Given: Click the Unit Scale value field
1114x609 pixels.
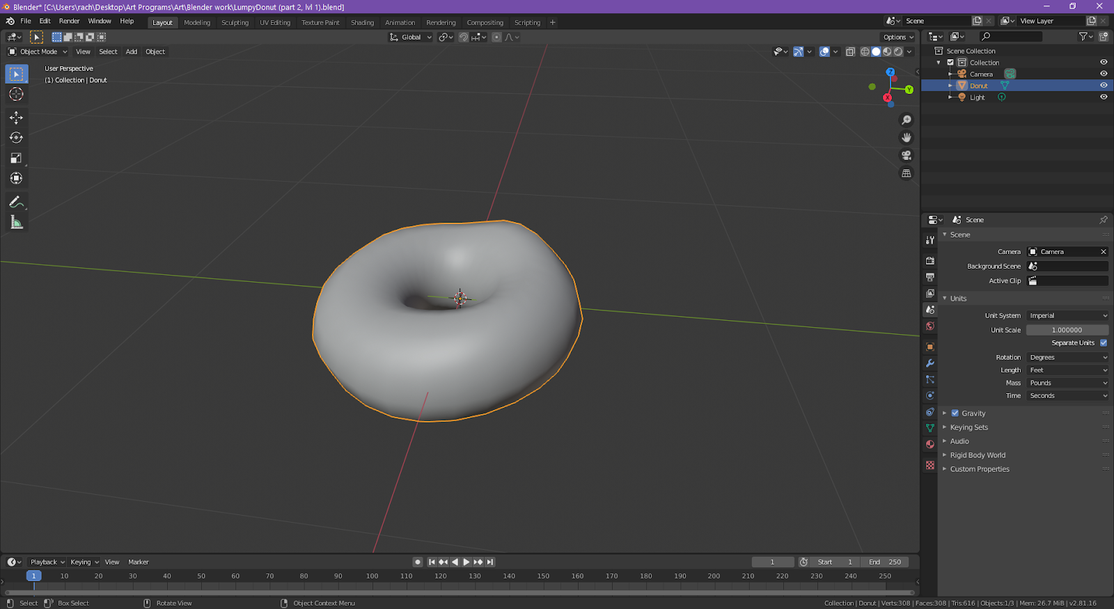Looking at the screenshot, I should 1067,330.
